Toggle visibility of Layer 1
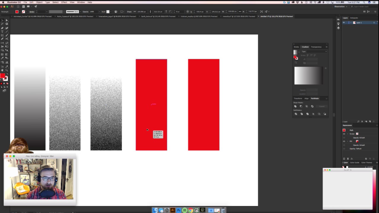The image size is (379, 213). [x=344, y=22]
